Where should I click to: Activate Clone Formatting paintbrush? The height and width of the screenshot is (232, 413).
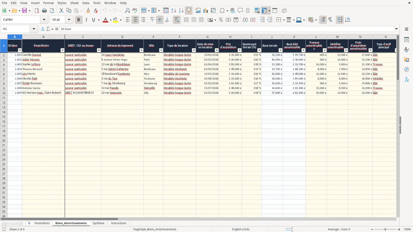pos(88,11)
